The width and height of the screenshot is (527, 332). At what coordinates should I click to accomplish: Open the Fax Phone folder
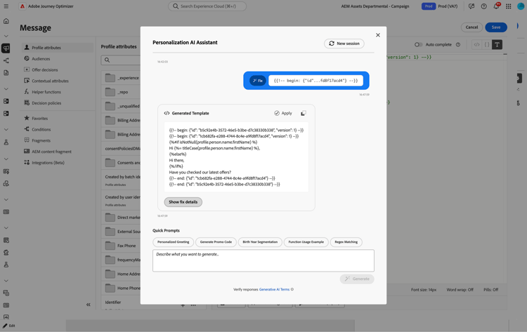(121, 246)
